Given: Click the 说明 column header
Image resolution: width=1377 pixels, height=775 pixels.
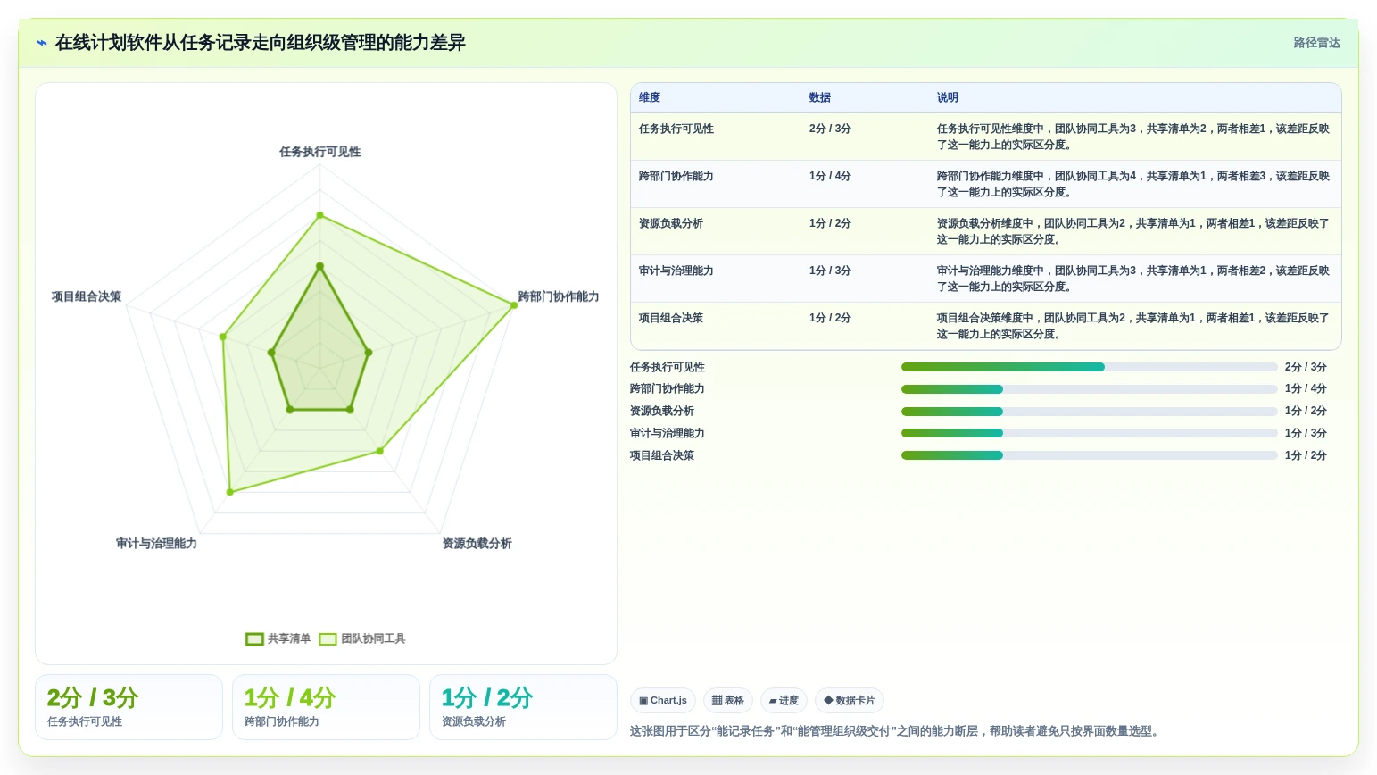Looking at the screenshot, I should pyautogui.click(x=948, y=98).
